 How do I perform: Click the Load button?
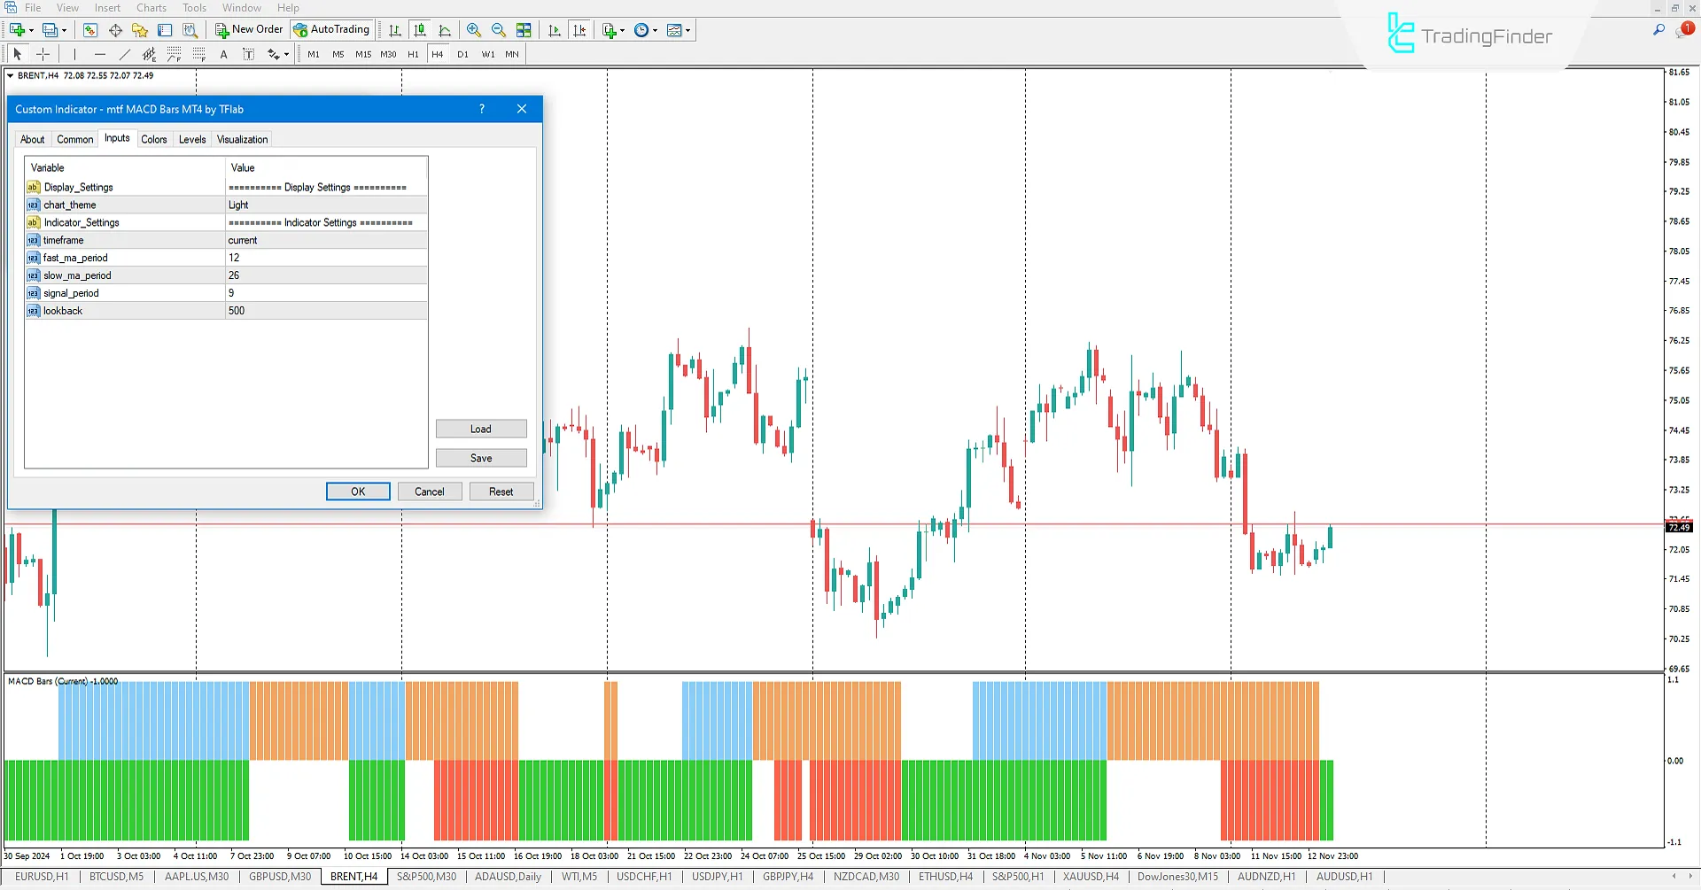[481, 429]
